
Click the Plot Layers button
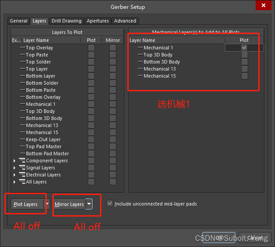click(27, 204)
